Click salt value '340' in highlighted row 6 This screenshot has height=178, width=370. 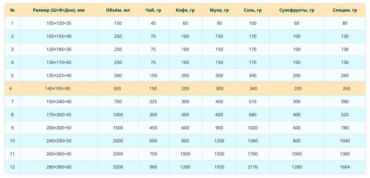[x=253, y=88]
